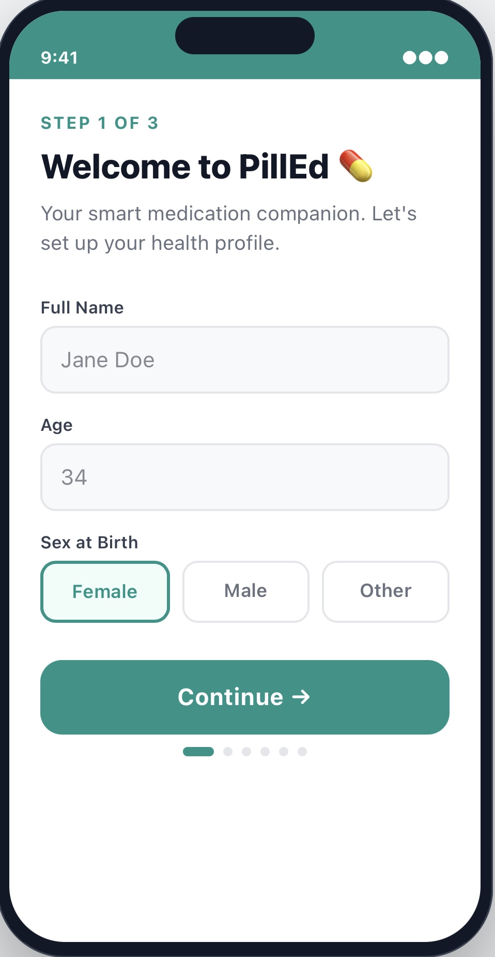Tap the three-dot status bar indicator

[425, 57]
